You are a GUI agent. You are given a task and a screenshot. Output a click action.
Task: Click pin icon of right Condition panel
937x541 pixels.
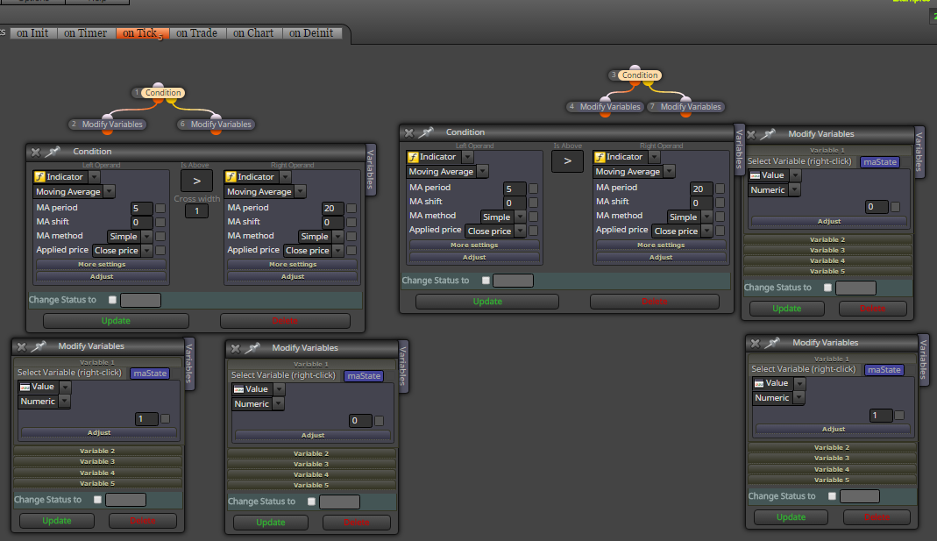[426, 132]
